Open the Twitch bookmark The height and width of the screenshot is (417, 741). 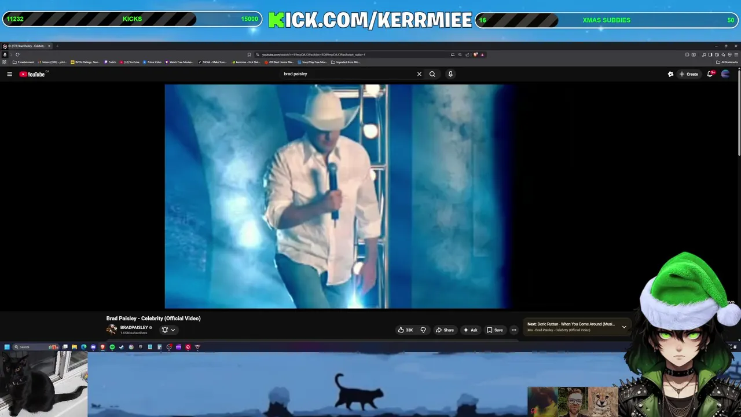click(110, 62)
